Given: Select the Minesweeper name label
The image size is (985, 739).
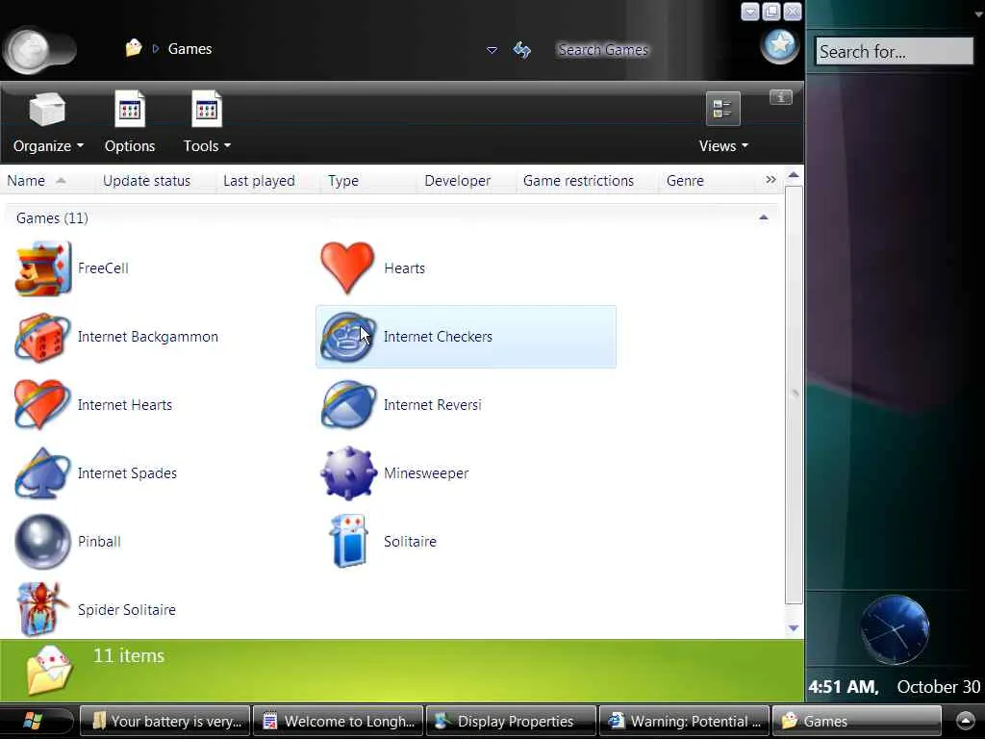Looking at the screenshot, I should (426, 473).
